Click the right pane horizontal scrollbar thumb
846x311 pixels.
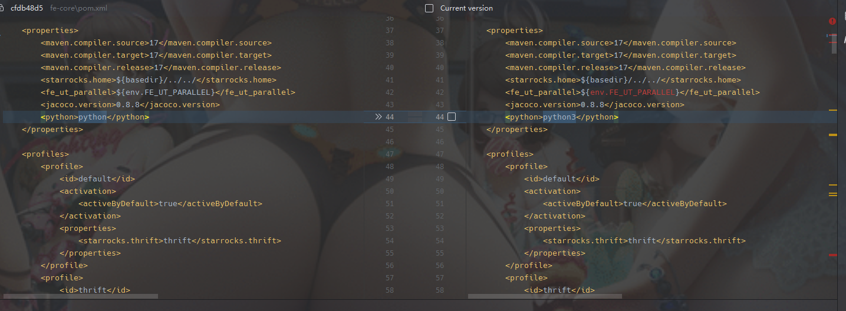(545, 296)
